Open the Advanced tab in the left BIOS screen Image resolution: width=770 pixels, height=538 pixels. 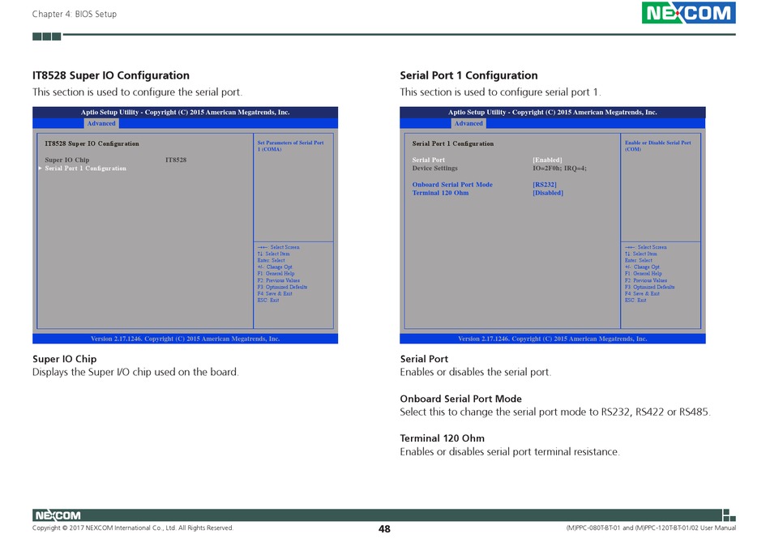pyautogui.click(x=101, y=123)
